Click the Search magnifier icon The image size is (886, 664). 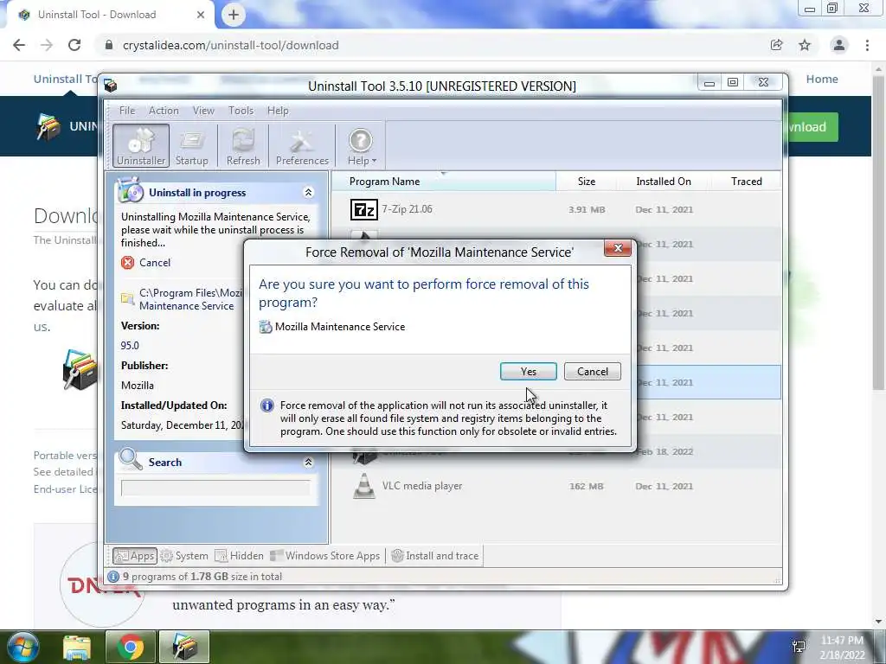click(x=132, y=460)
